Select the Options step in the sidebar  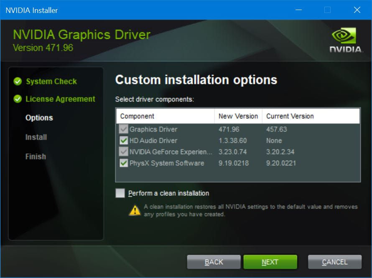pos(39,118)
